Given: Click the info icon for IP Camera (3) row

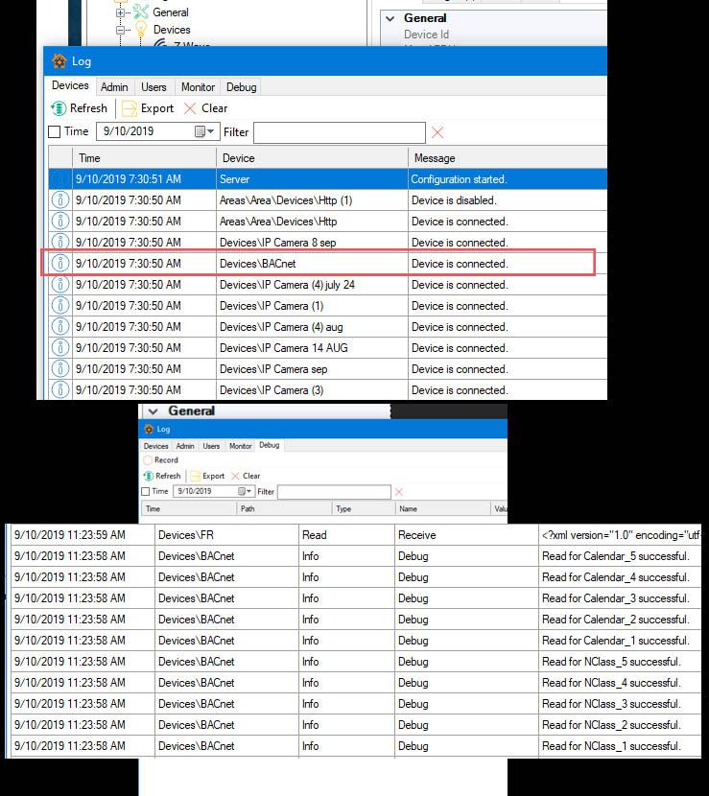Looking at the screenshot, I should pos(59,390).
